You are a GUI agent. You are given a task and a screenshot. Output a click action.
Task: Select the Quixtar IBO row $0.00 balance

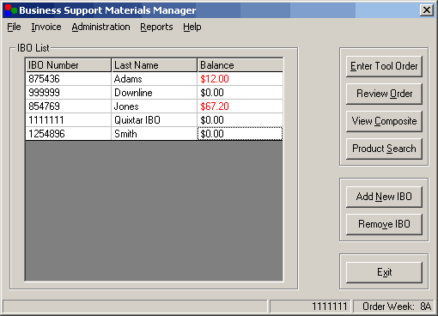point(240,120)
